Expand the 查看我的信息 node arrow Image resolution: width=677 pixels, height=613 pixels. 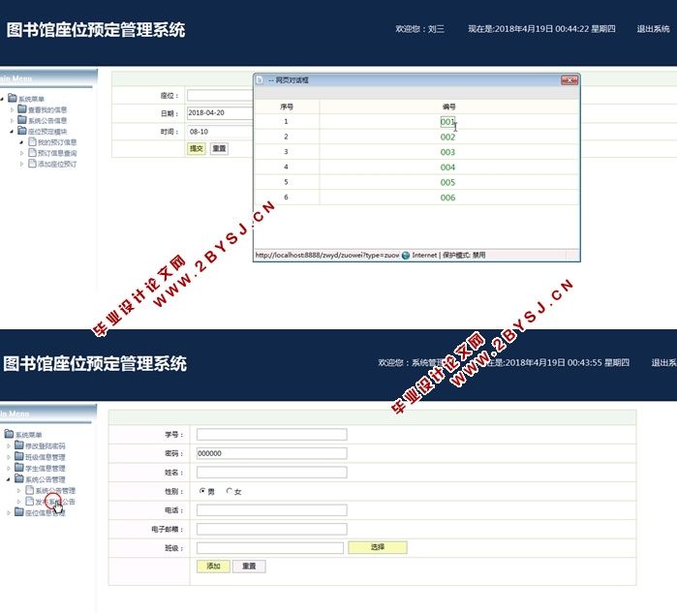point(12,109)
